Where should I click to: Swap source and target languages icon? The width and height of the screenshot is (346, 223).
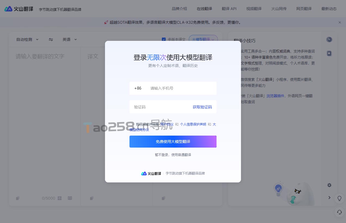51,39
